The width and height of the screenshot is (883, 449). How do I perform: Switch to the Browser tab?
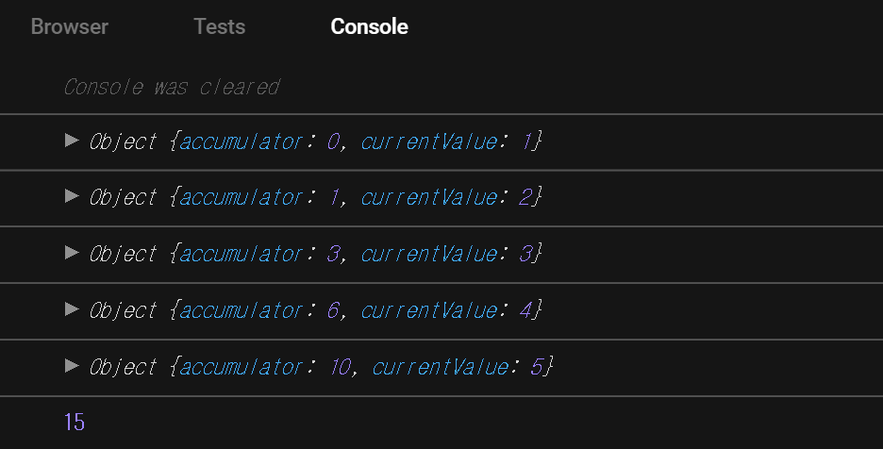tap(69, 26)
